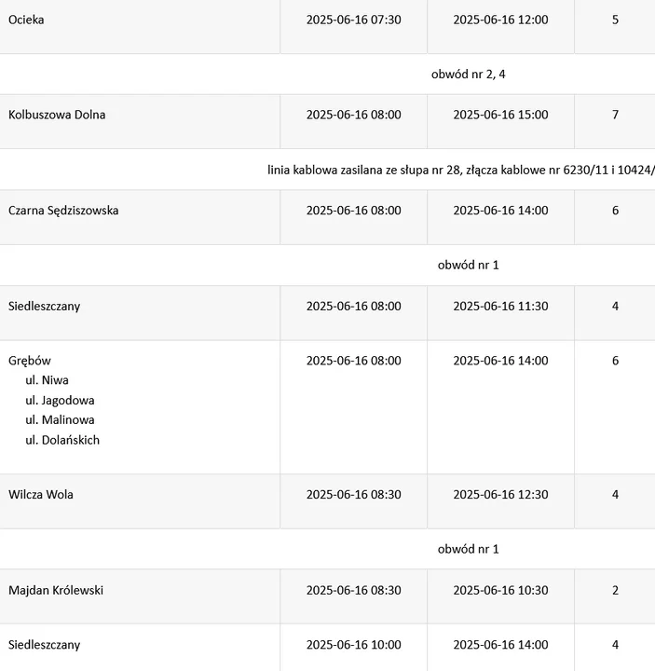Click the "ul. Niwa" street entry

(47, 380)
